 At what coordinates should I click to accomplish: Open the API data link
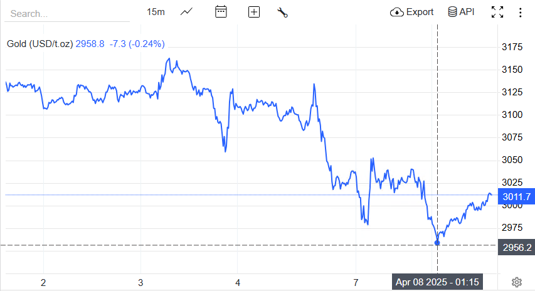[461, 12]
